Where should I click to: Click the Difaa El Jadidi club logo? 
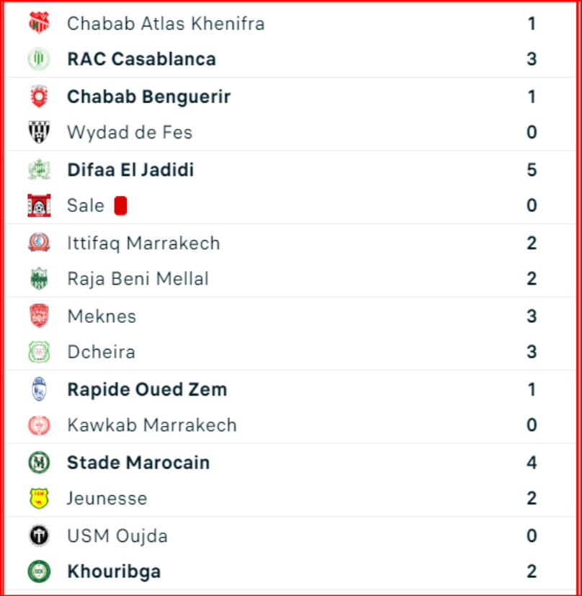39,170
